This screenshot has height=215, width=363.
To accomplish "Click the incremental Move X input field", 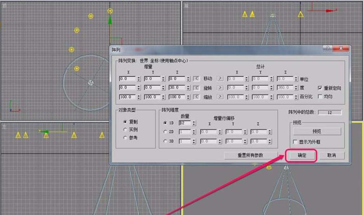I will pos(127,79).
